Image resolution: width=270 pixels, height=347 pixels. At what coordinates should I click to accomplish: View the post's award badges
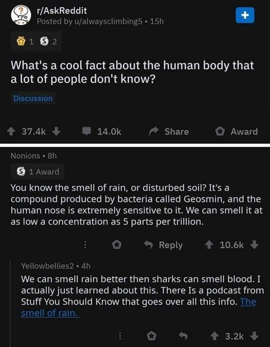click(x=36, y=42)
